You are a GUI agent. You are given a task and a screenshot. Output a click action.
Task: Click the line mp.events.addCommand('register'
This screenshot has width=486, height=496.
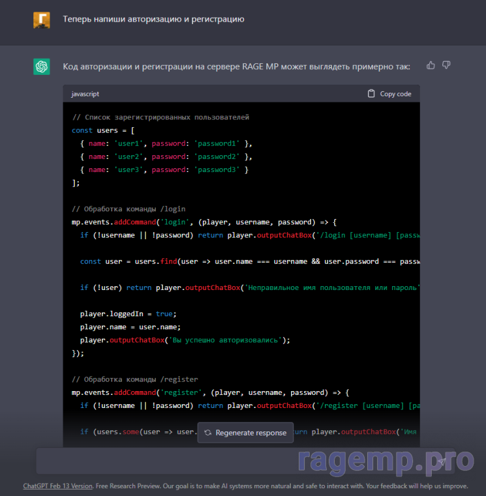pyautogui.click(x=211, y=392)
